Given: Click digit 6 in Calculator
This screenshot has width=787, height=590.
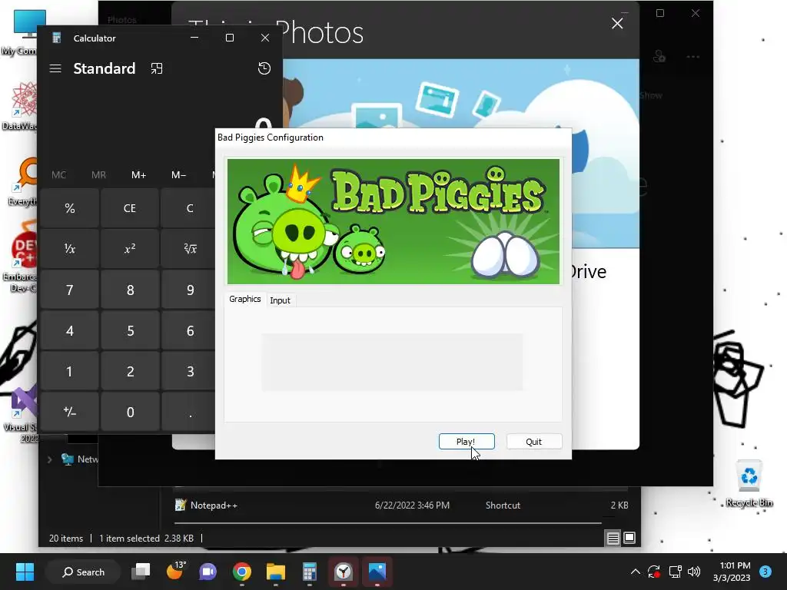Looking at the screenshot, I should click(x=188, y=330).
